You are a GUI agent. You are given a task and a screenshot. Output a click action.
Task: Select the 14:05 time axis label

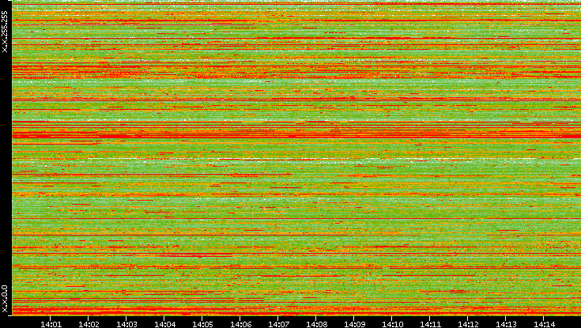(202, 324)
